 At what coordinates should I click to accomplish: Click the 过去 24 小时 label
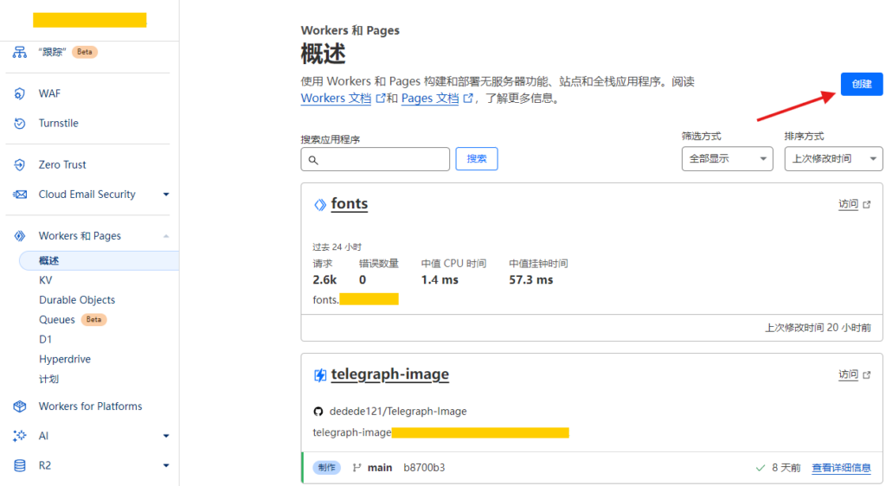pos(337,247)
